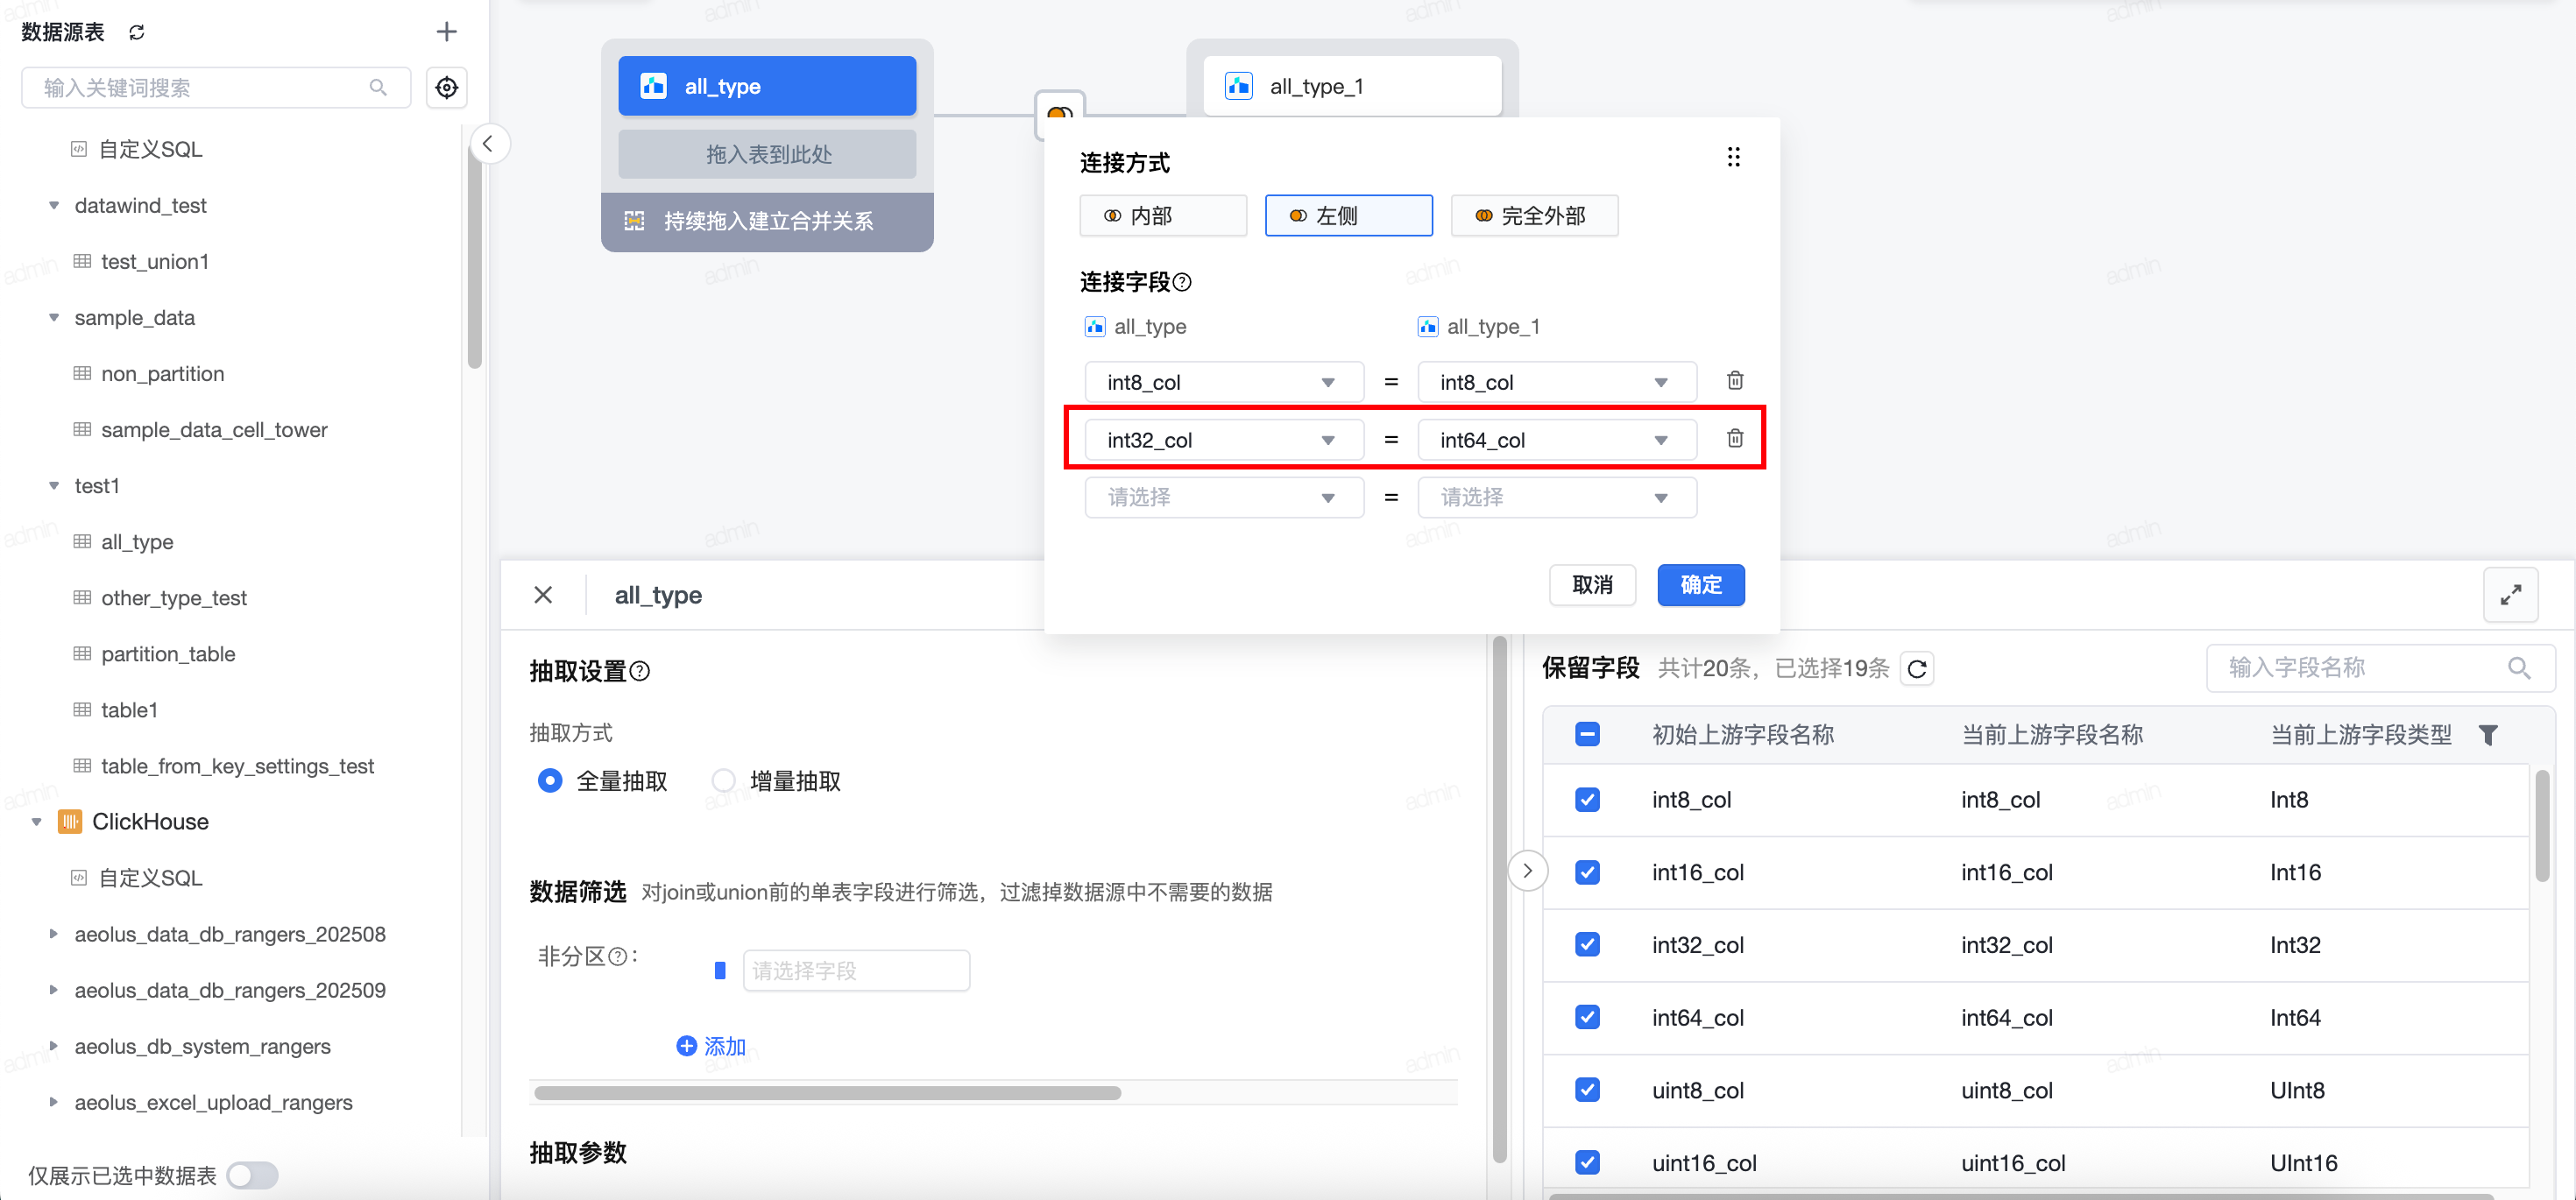
Task: Click the add filter (添加) link
Action: 712,1046
